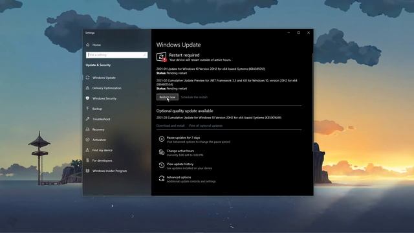Click the 2021-03 Cumulative Update entry
The width and height of the screenshot is (414, 233).
(x=219, y=118)
